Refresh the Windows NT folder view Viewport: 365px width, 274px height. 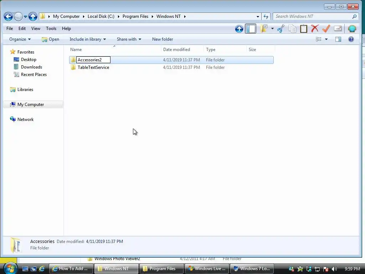click(x=266, y=16)
